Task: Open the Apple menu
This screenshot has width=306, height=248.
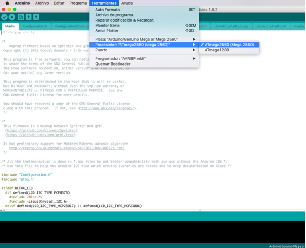Action: click(7, 3)
